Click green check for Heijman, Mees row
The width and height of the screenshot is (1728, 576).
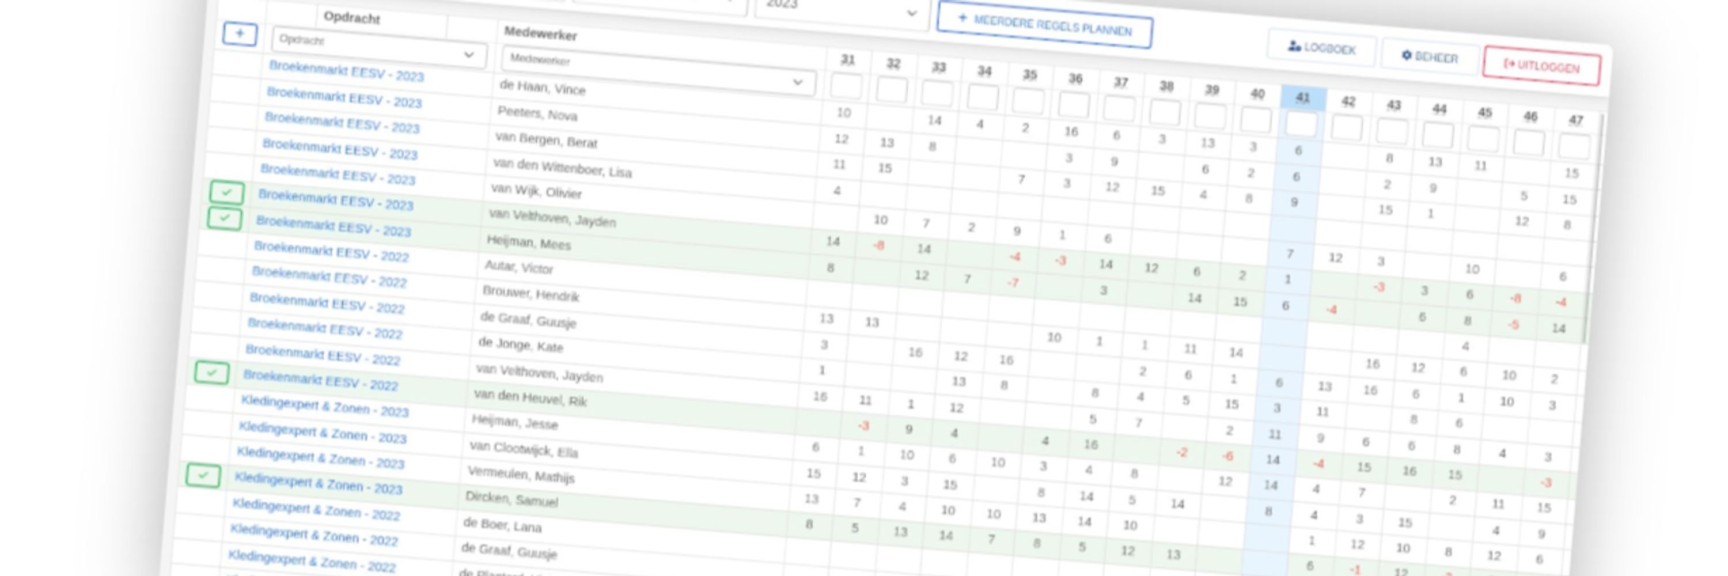pos(225,219)
